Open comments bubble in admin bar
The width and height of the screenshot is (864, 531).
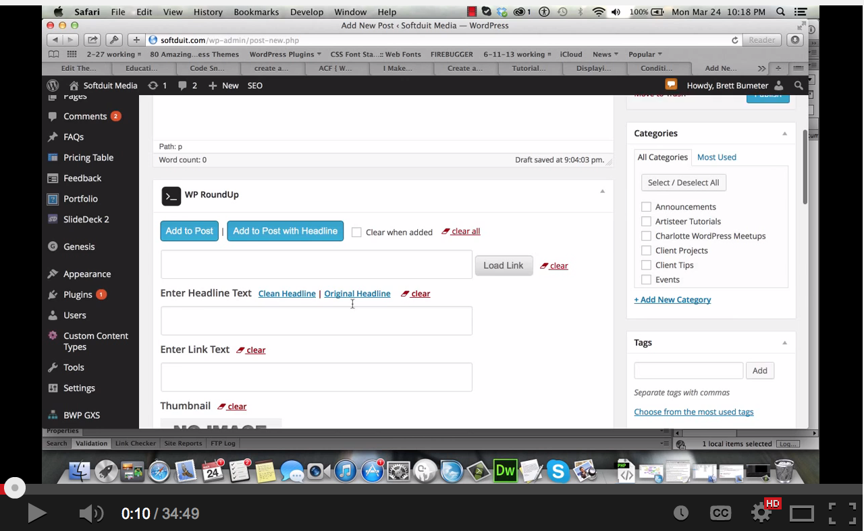188,86
